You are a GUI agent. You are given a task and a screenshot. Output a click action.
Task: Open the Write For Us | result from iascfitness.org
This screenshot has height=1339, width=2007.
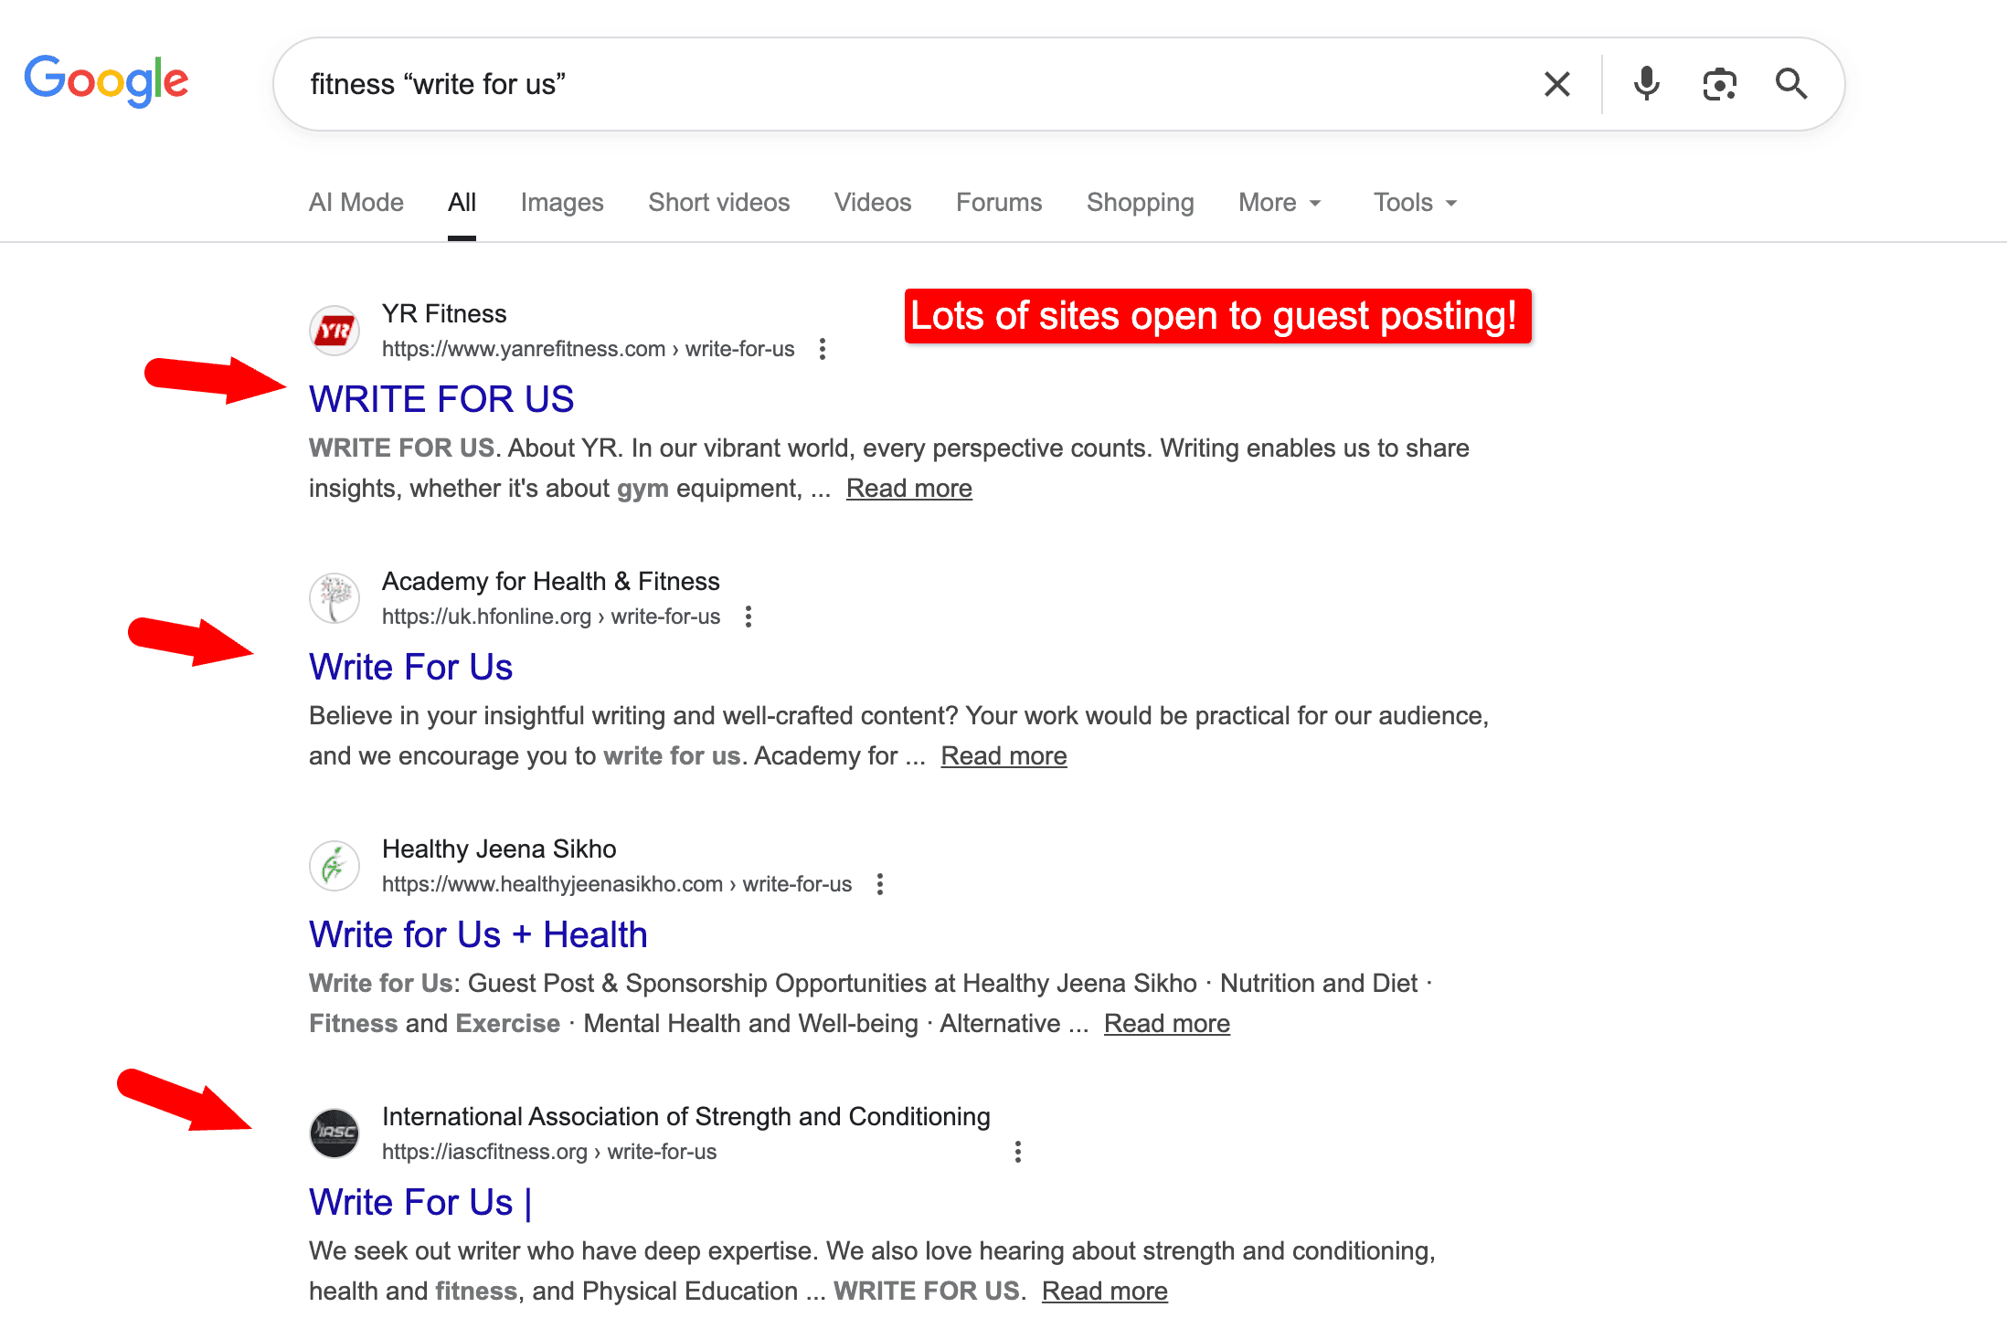click(x=420, y=1202)
